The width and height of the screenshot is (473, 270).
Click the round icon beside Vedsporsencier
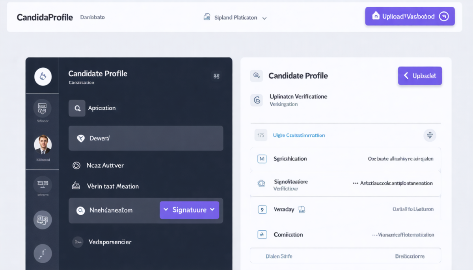tap(78, 242)
